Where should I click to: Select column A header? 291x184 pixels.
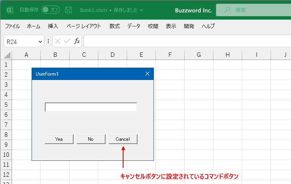(26, 55)
